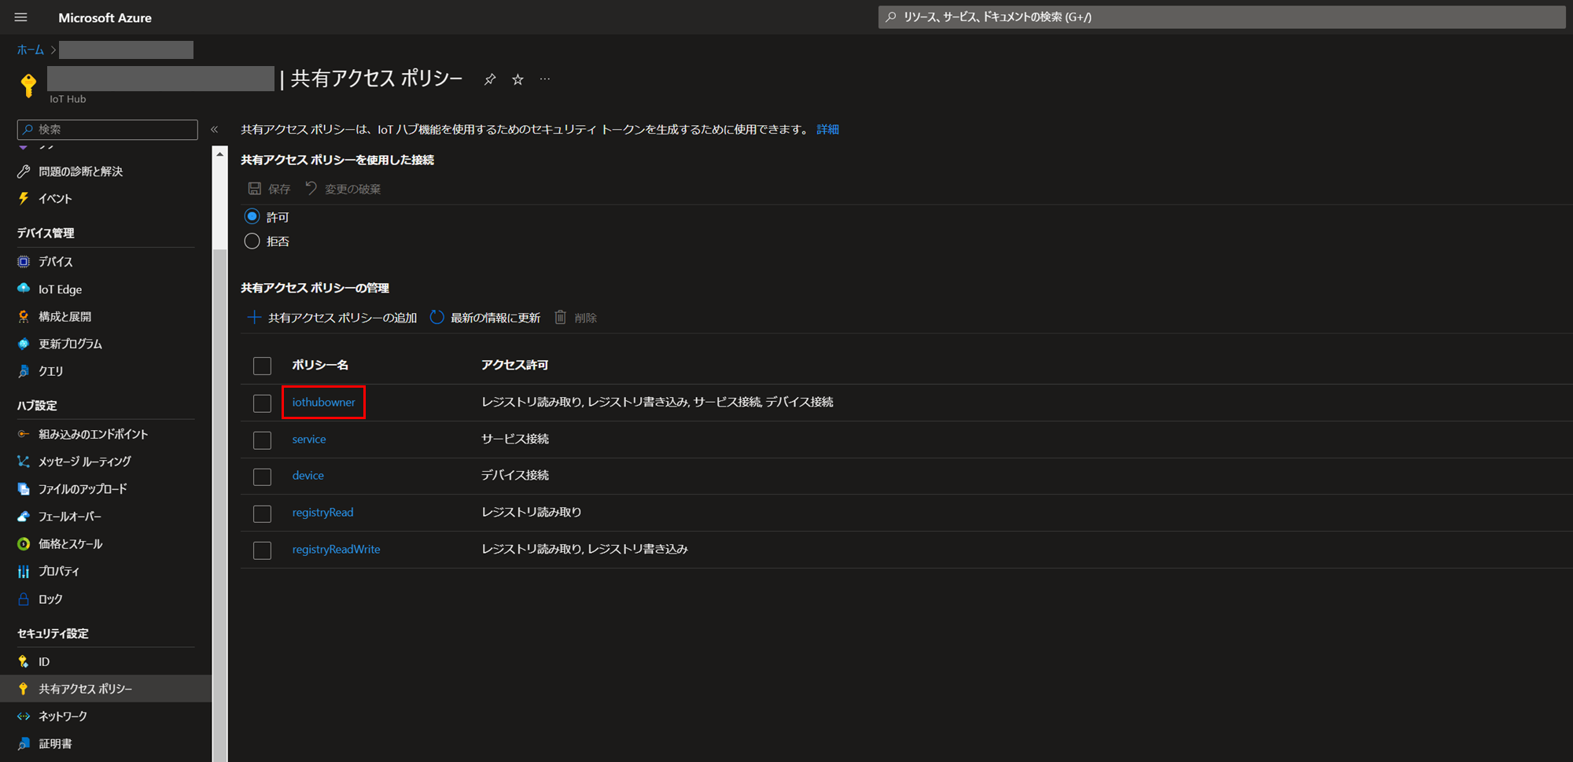Check the registryRead row checkbox
The image size is (1573, 762).
tap(262, 514)
